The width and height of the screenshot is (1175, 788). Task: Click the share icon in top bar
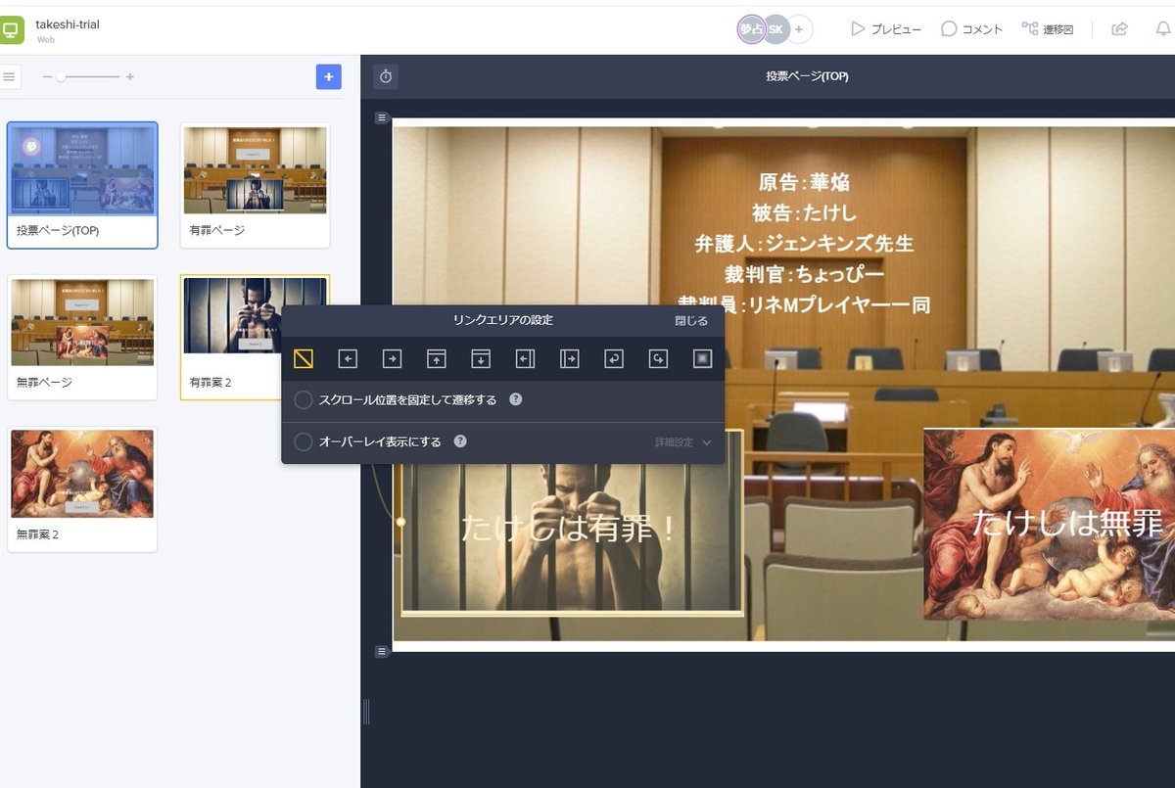[1119, 29]
